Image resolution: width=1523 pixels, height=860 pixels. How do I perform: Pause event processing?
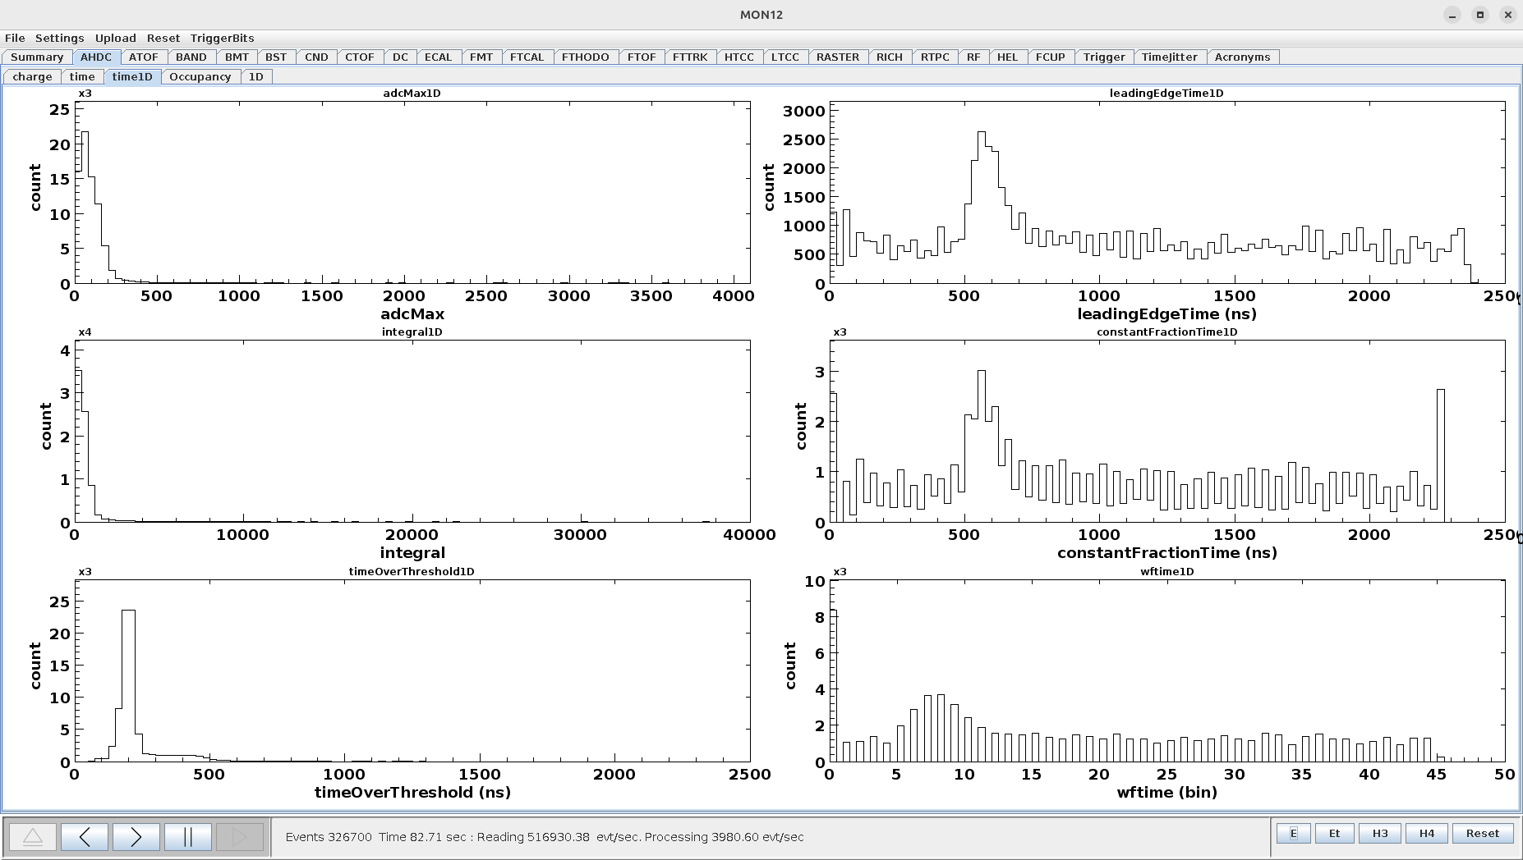pos(188,837)
